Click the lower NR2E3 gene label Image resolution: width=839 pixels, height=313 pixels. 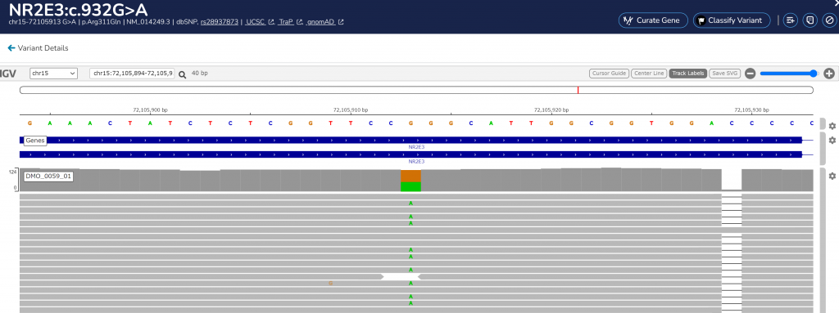click(416, 161)
